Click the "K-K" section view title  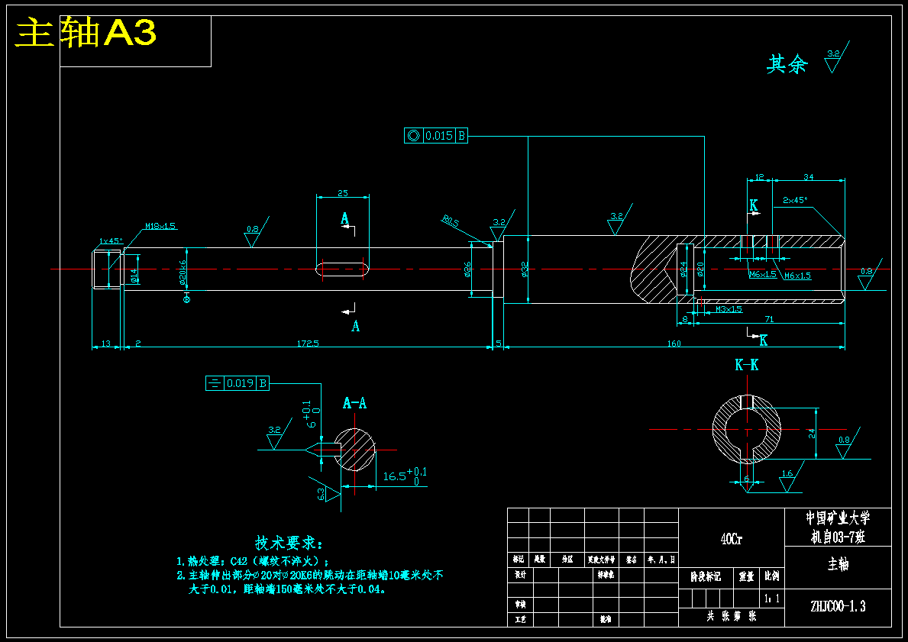746,365
